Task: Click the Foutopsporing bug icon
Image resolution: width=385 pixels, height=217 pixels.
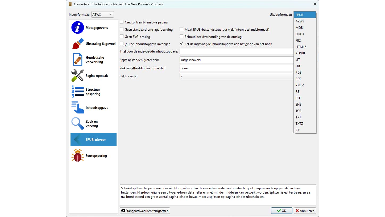Action: pyautogui.click(x=78, y=156)
